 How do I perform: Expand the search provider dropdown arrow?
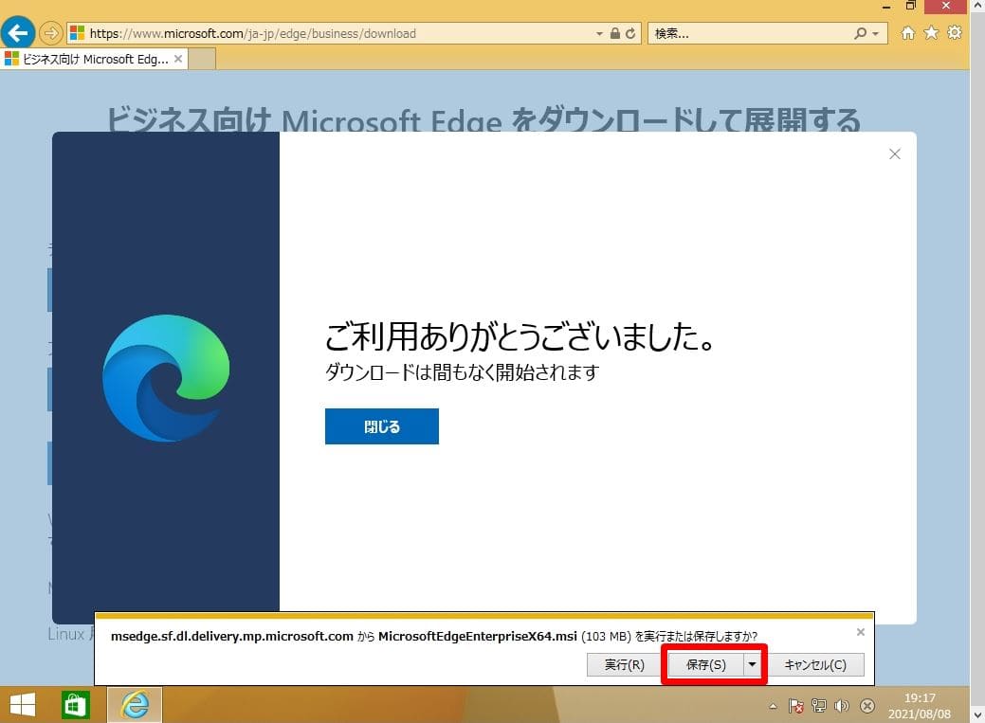click(x=875, y=34)
